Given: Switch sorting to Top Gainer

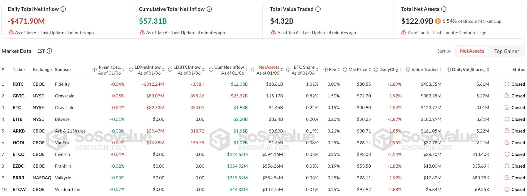Looking at the screenshot, I should click(506, 51).
